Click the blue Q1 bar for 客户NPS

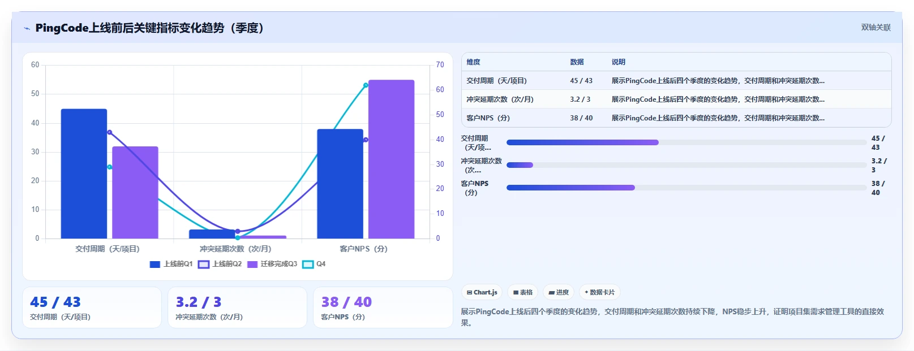pyautogui.click(x=340, y=184)
